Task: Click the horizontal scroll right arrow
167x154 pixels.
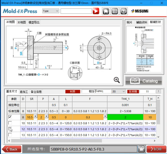Action: [x=154, y=141]
